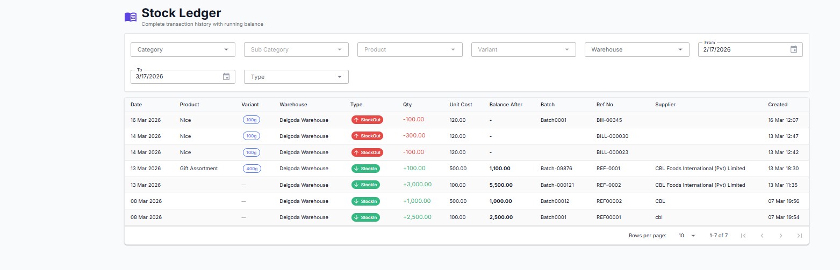
Task: Sort by Qty column header
Action: [407, 105]
